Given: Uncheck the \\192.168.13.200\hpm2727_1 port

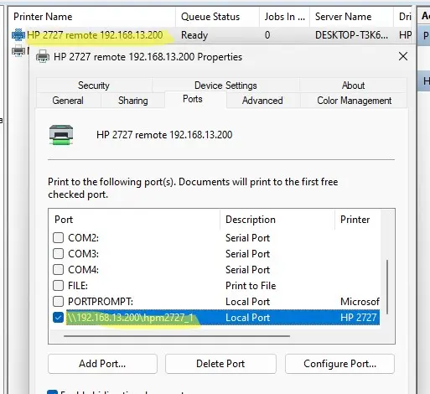Looking at the screenshot, I should tap(58, 318).
